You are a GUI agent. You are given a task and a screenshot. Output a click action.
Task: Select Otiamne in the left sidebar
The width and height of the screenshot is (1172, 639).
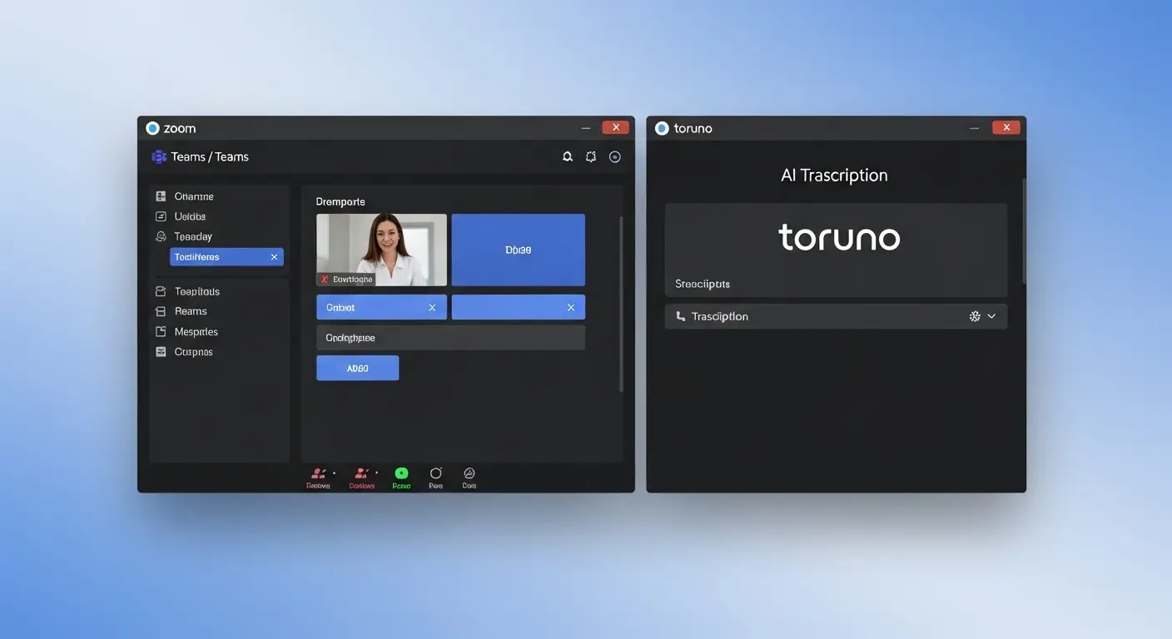pyautogui.click(x=194, y=196)
